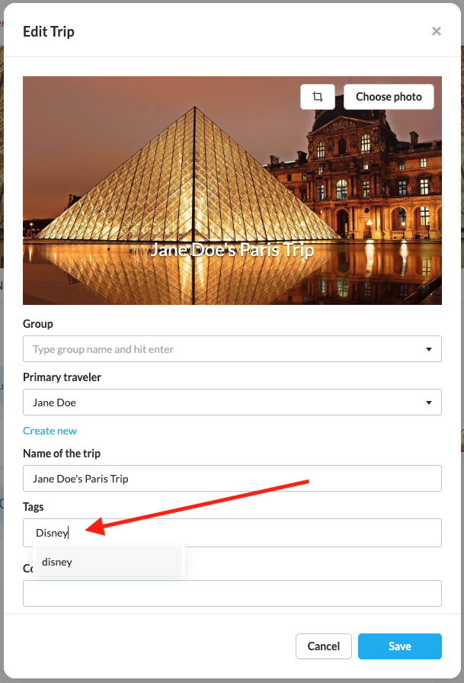Click the Name of the trip field
464x683 pixels.
[x=232, y=479]
